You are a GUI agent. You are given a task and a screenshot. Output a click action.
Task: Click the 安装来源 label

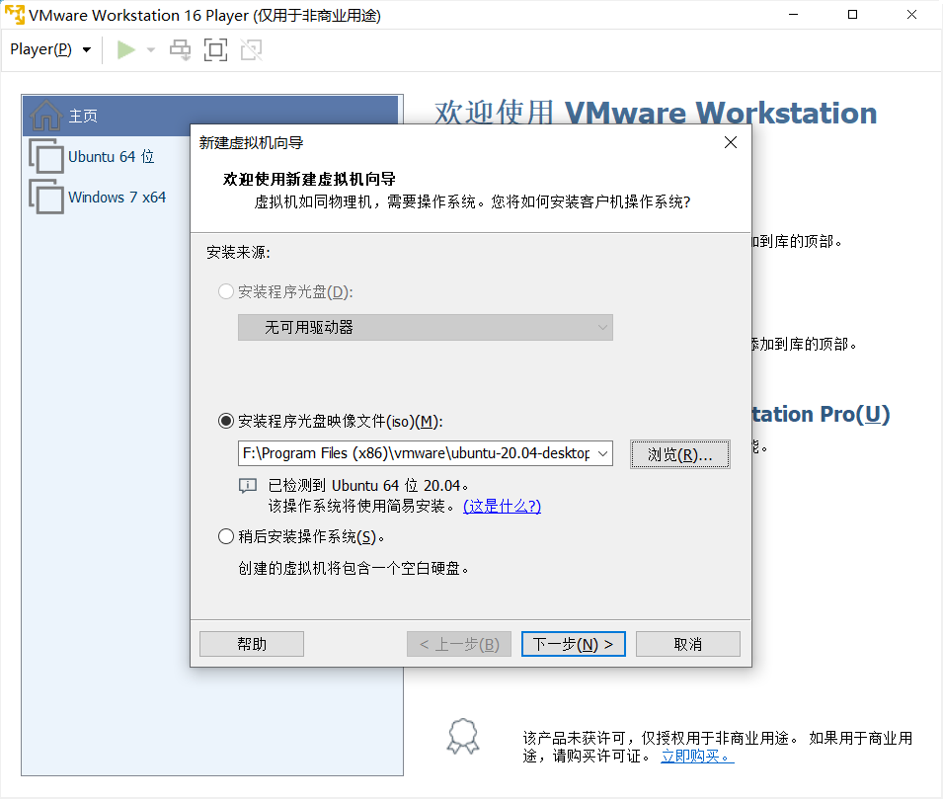[238, 252]
